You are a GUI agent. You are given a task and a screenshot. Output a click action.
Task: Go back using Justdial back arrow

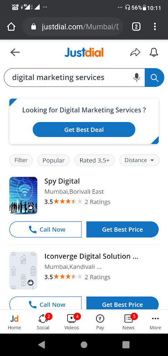(x=15, y=52)
